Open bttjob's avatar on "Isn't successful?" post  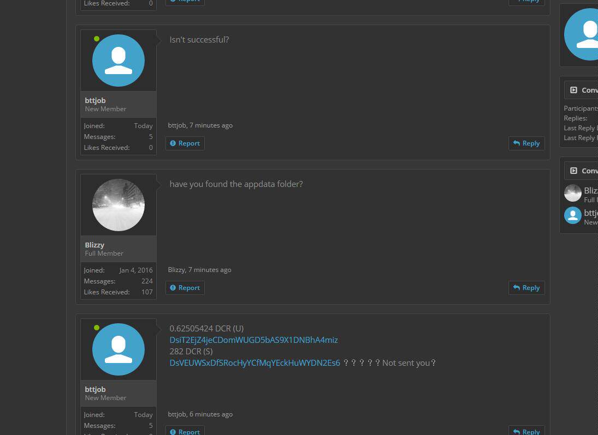click(x=118, y=61)
